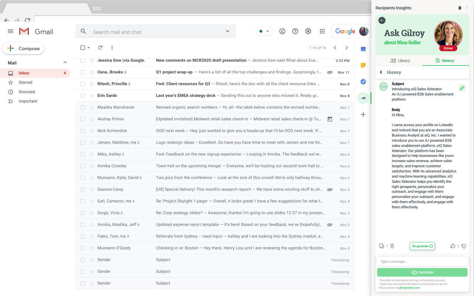This screenshot has width=474, height=296.
Task: Open the Support help icon
Action: 295,31
